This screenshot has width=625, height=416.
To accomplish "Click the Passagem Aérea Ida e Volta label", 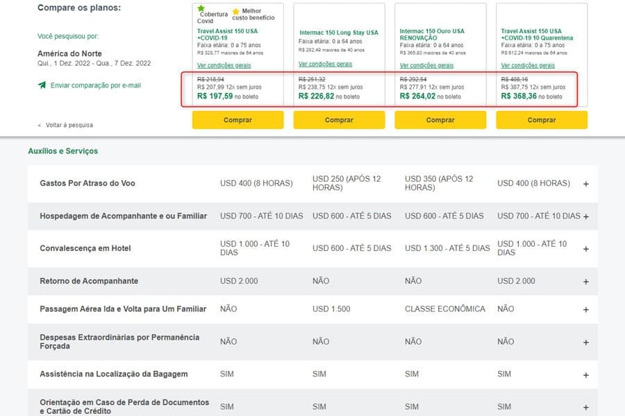I will (x=123, y=309).
